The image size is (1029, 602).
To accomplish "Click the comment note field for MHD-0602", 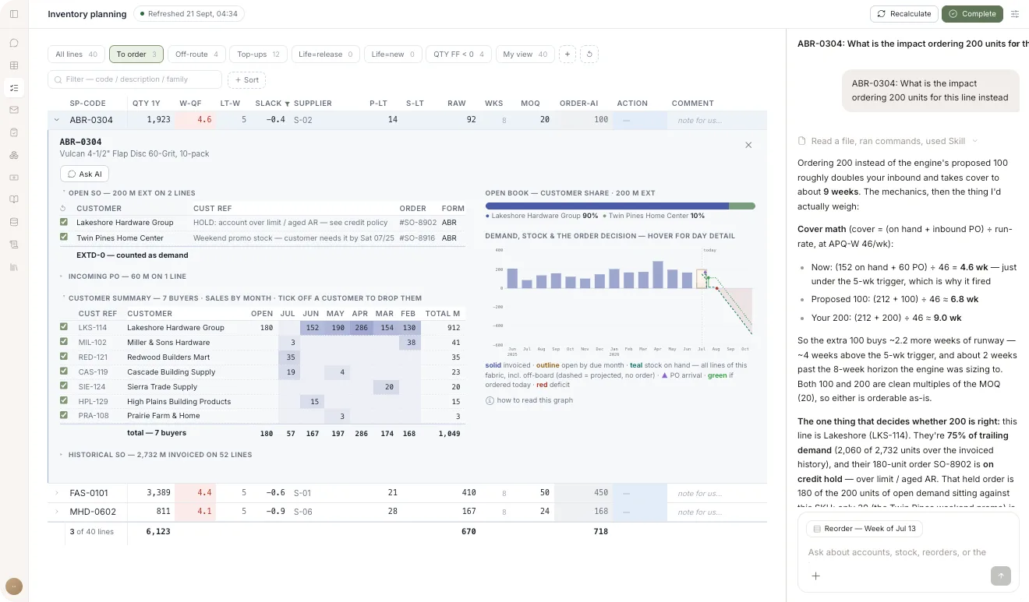I will pos(716,512).
